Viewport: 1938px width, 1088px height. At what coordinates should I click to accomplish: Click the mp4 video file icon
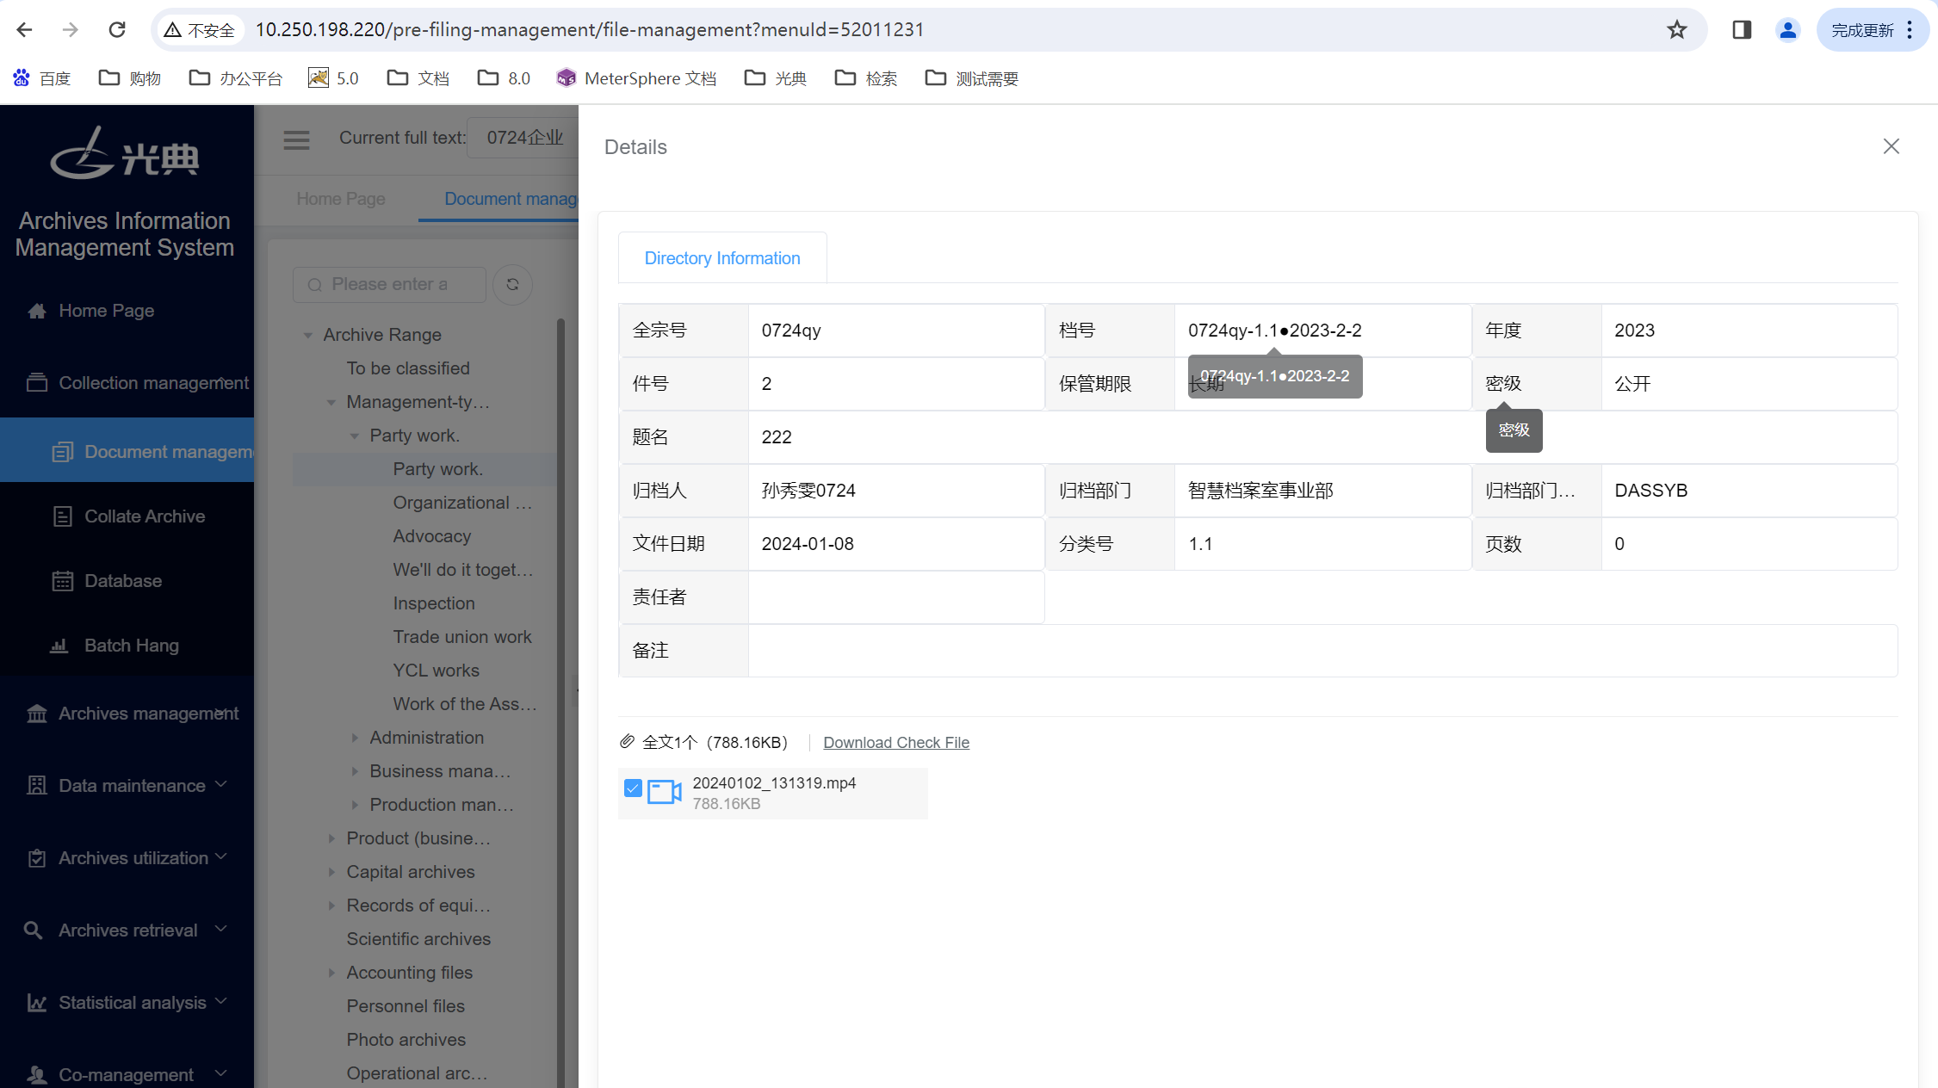tap(664, 792)
